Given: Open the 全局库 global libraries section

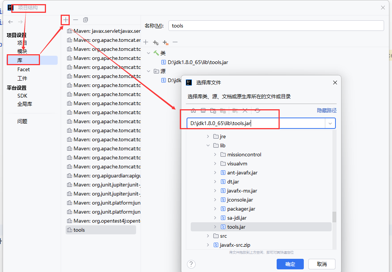Looking at the screenshot, I should 25,104.
